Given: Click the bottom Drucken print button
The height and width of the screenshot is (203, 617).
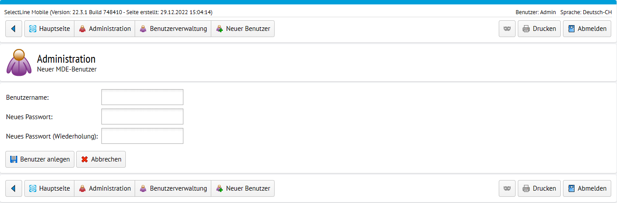Looking at the screenshot, I should (539, 188).
